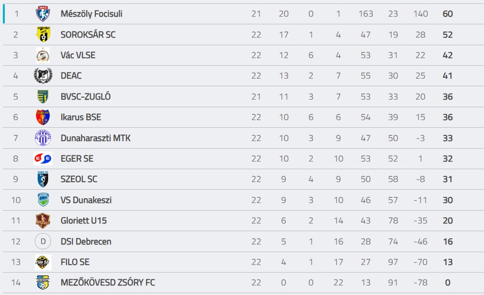Open the SOROKSÁR SC team page

tap(88, 35)
